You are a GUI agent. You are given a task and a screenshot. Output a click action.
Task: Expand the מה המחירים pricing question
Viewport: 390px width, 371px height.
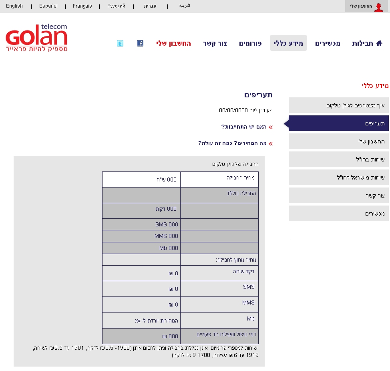[232, 143]
